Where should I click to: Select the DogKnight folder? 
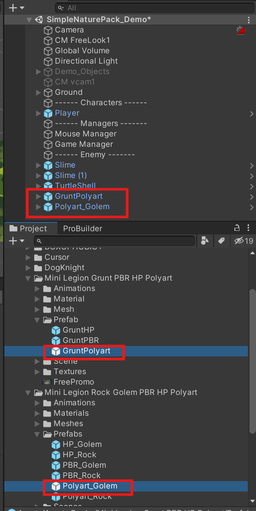point(64,268)
